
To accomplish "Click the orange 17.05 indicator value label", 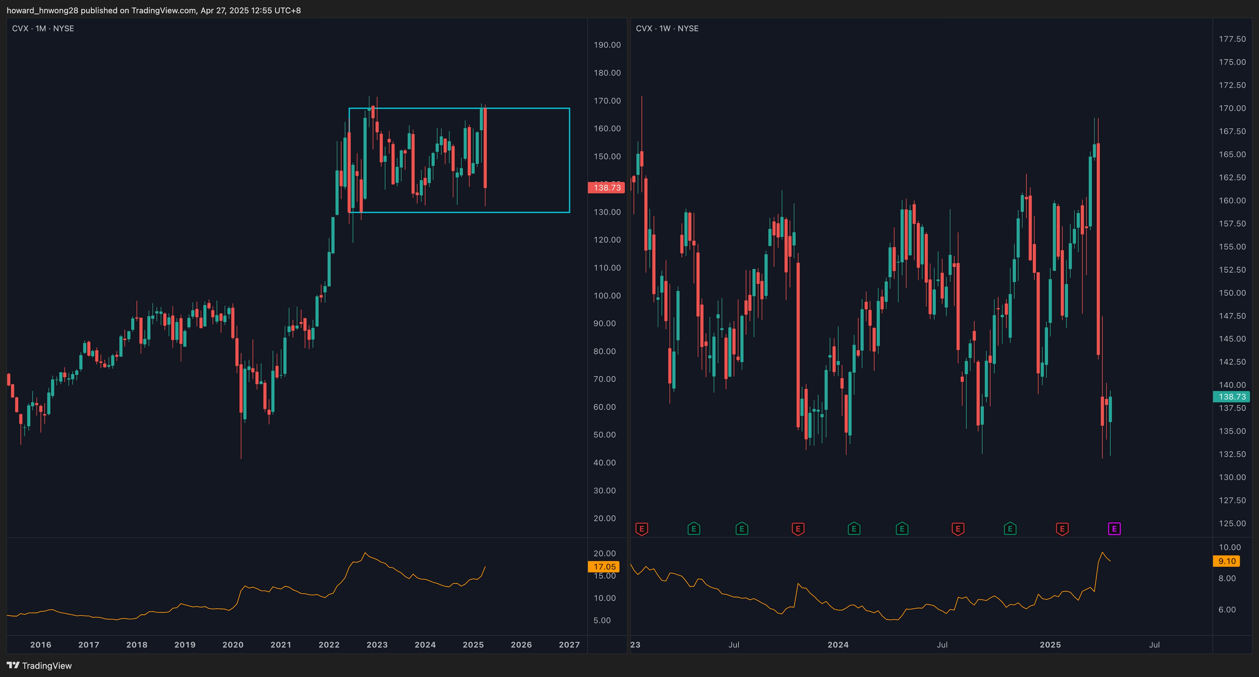I will (604, 567).
